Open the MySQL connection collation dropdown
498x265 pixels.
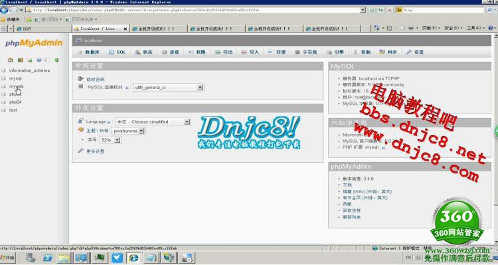coord(169,88)
